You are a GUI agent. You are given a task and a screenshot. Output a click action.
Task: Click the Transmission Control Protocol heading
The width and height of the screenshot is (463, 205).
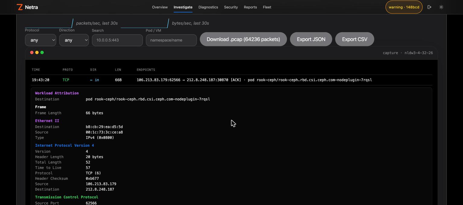coord(67,197)
